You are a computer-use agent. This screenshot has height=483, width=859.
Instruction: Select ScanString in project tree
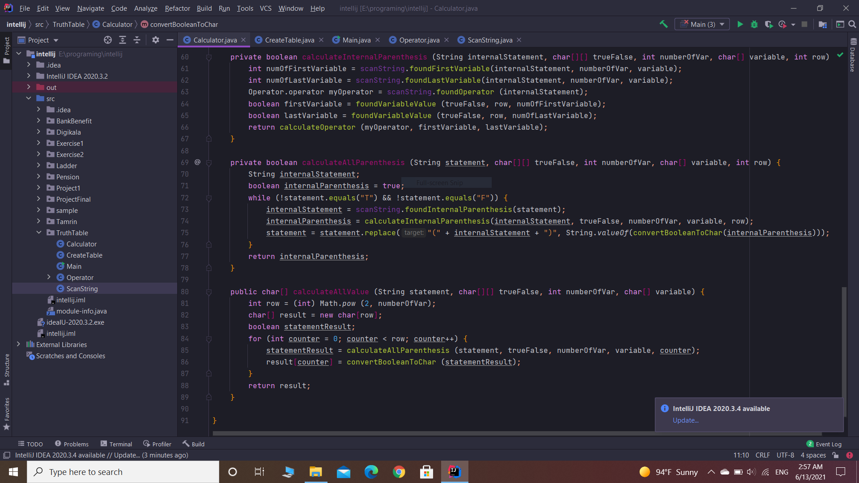coord(82,288)
